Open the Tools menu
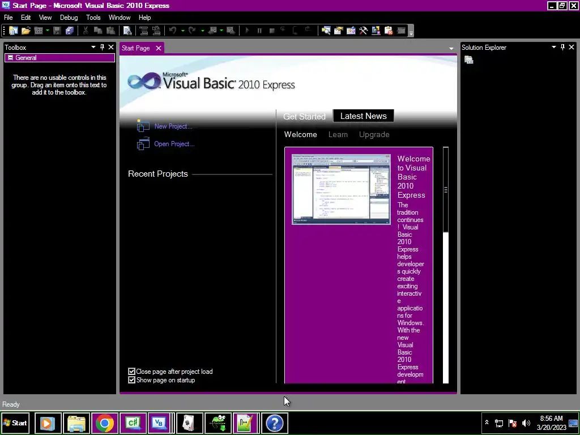Image resolution: width=580 pixels, height=435 pixels. [x=93, y=18]
